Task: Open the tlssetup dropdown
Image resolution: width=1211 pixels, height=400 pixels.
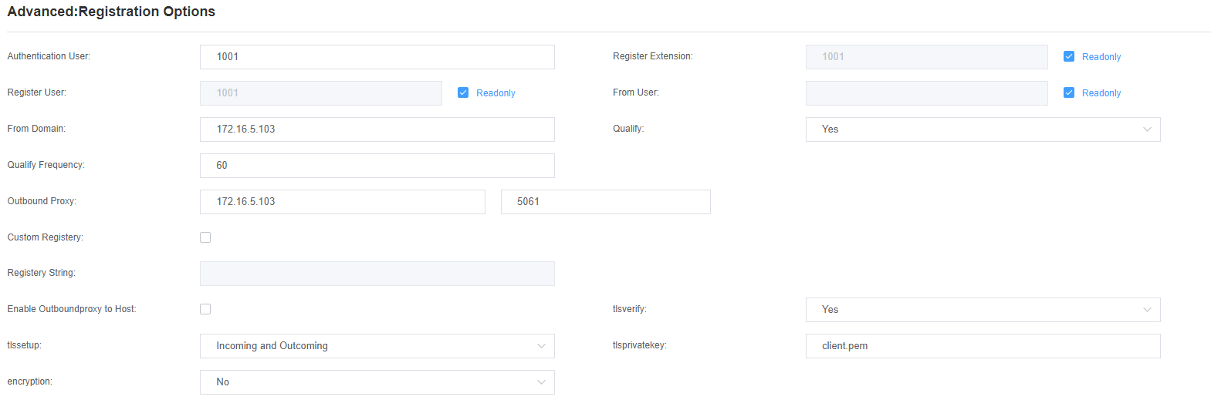Action: pos(377,346)
